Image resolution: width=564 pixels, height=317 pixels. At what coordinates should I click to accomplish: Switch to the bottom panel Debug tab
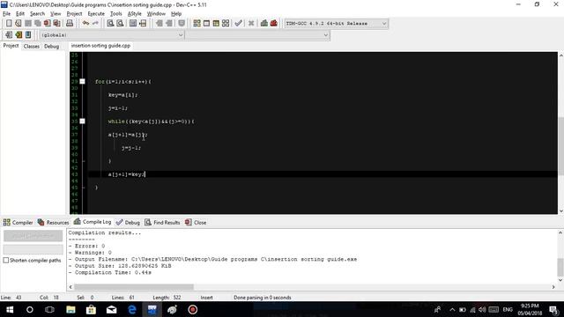pos(128,223)
